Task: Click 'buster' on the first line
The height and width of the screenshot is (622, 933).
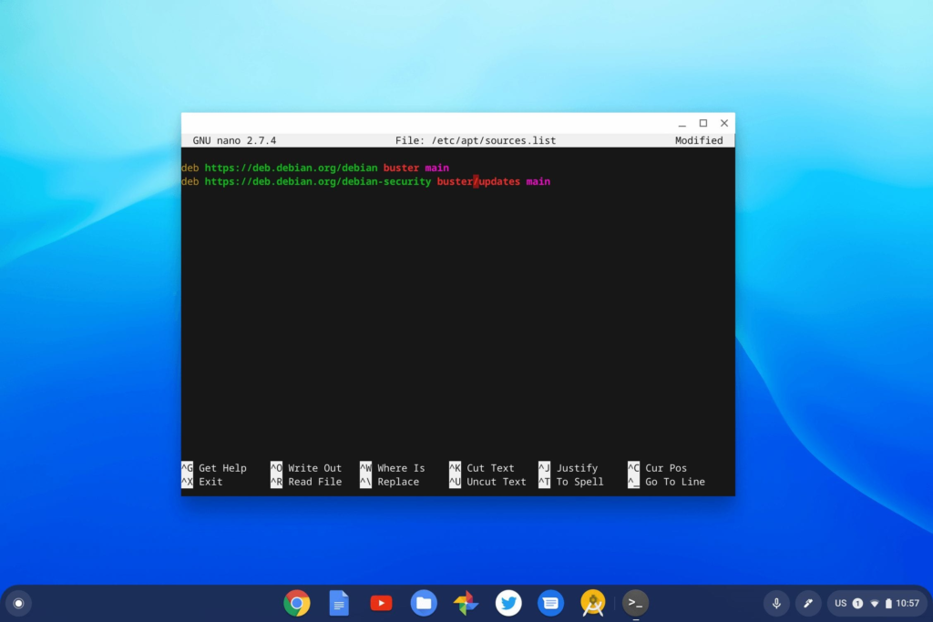Action: tap(401, 168)
